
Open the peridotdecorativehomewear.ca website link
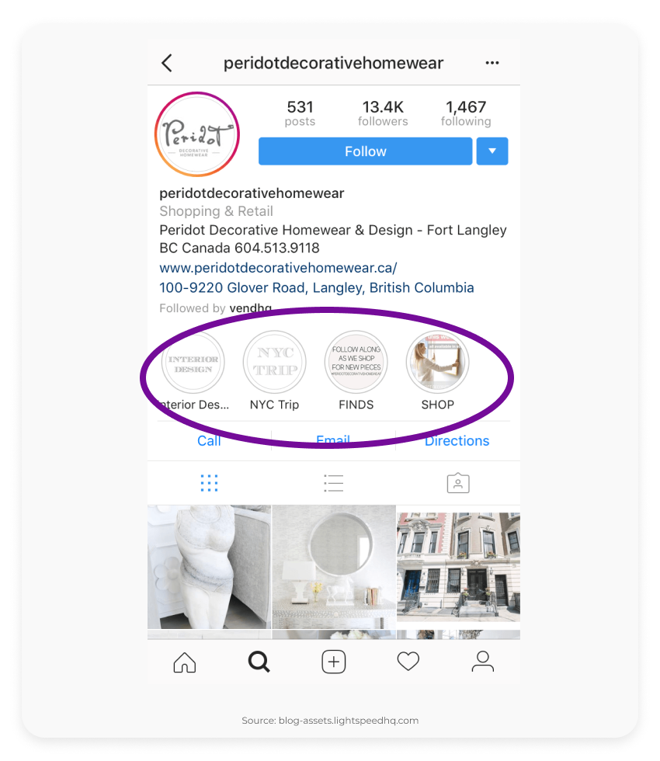pos(278,268)
